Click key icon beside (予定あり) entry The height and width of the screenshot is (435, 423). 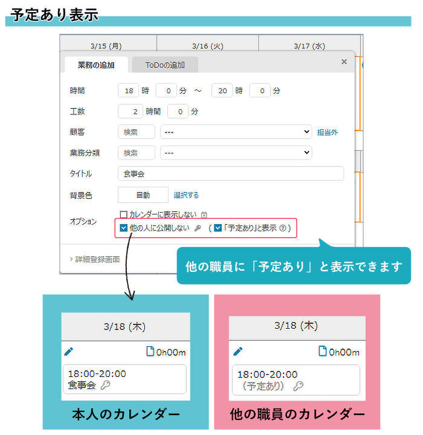297,385
